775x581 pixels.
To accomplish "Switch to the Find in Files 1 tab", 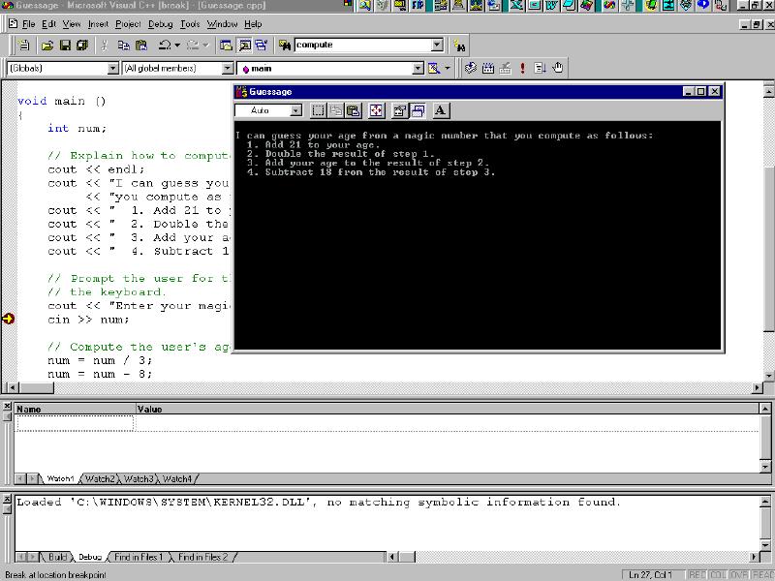I will point(139,558).
